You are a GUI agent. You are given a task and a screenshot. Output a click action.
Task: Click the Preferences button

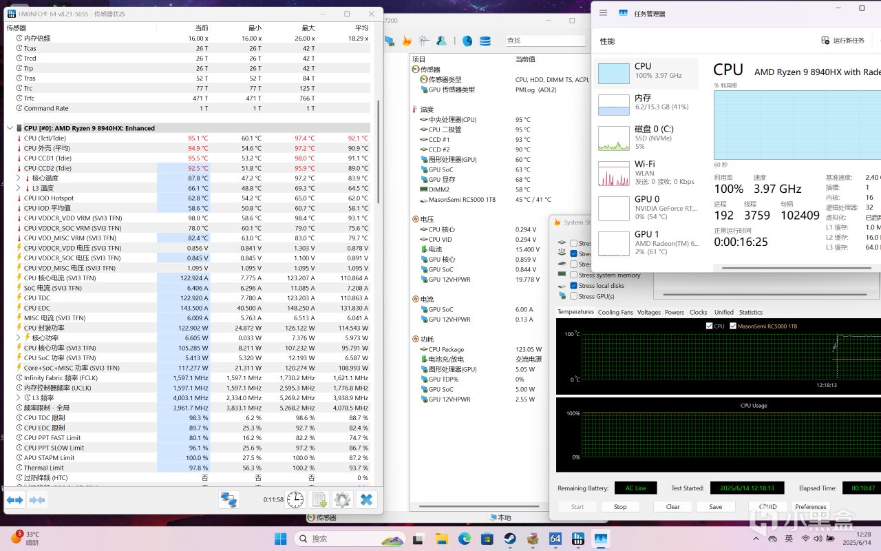[x=810, y=507]
